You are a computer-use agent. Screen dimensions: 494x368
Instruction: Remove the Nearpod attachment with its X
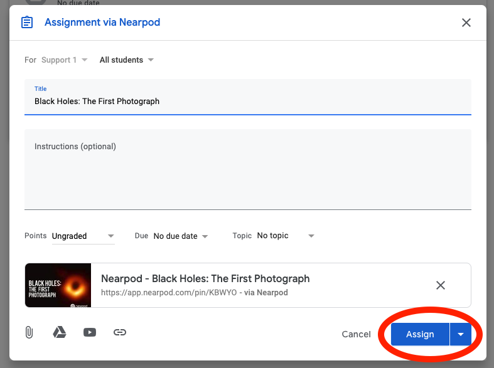point(440,285)
